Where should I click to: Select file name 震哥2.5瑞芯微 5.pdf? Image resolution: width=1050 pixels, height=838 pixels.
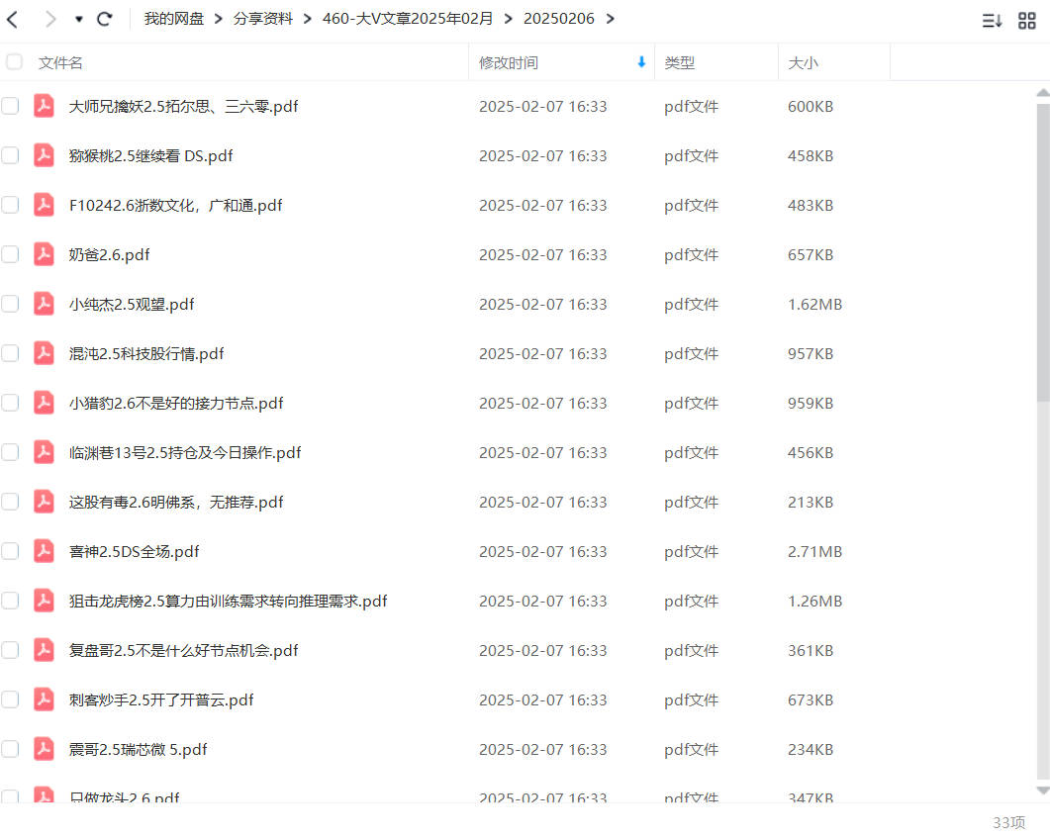click(x=138, y=750)
